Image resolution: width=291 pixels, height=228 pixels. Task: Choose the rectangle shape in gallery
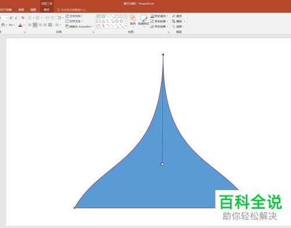pyautogui.click(x=117, y=16)
